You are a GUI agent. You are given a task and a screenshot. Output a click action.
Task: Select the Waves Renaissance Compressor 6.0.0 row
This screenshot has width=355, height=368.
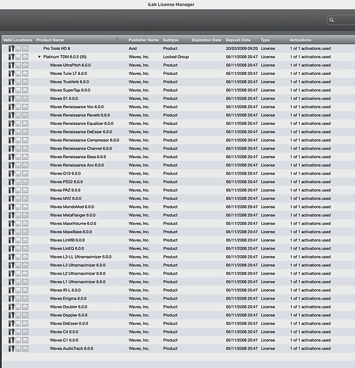(179, 140)
